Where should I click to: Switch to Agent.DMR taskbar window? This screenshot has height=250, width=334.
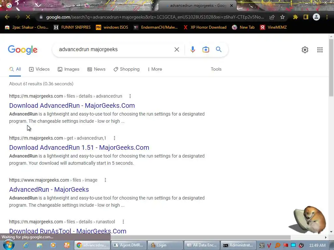coord(129,245)
